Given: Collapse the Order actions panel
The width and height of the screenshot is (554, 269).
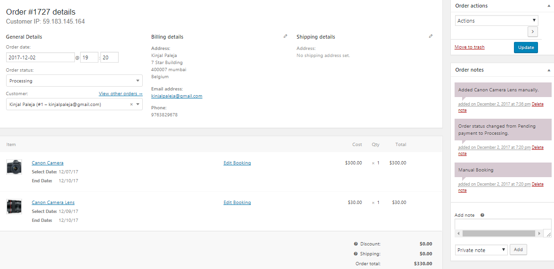Looking at the screenshot, I should tap(549, 6).
